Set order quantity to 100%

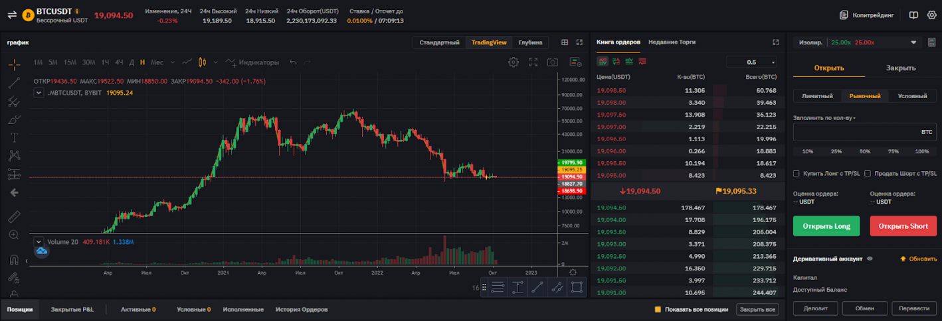(921, 151)
